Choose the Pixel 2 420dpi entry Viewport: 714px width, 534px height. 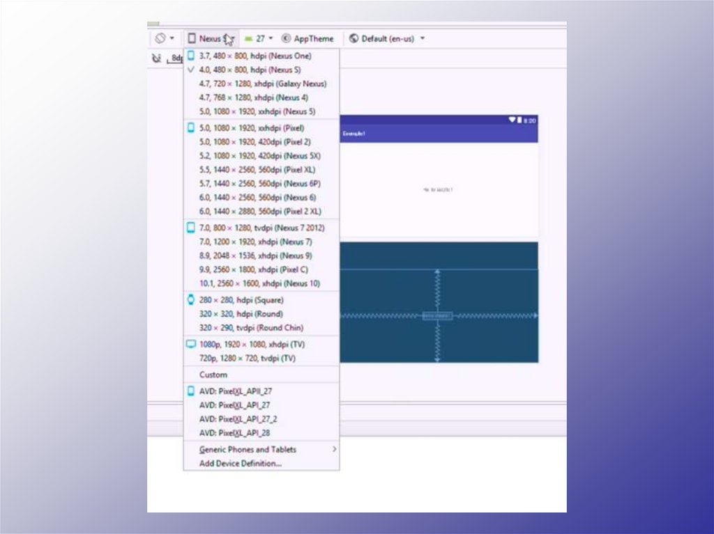coord(261,142)
